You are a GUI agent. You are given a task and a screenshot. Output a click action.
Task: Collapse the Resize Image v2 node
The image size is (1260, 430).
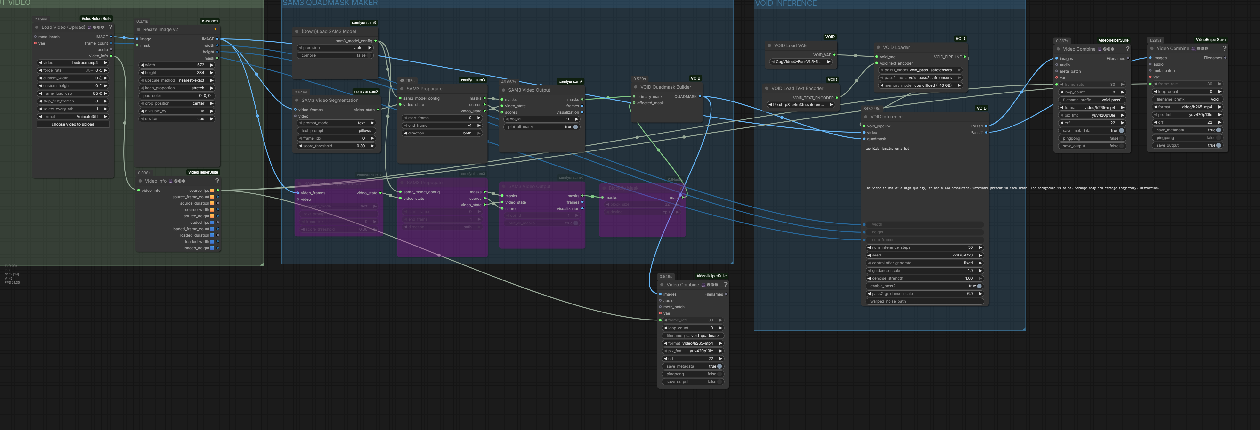[139, 30]
